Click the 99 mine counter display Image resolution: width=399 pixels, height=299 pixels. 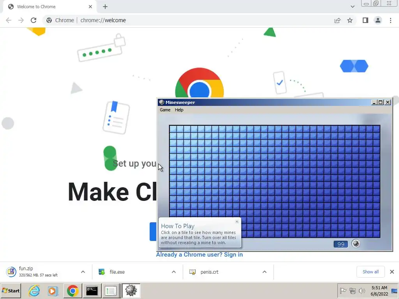pyautogui.click(x=341, y=244)
